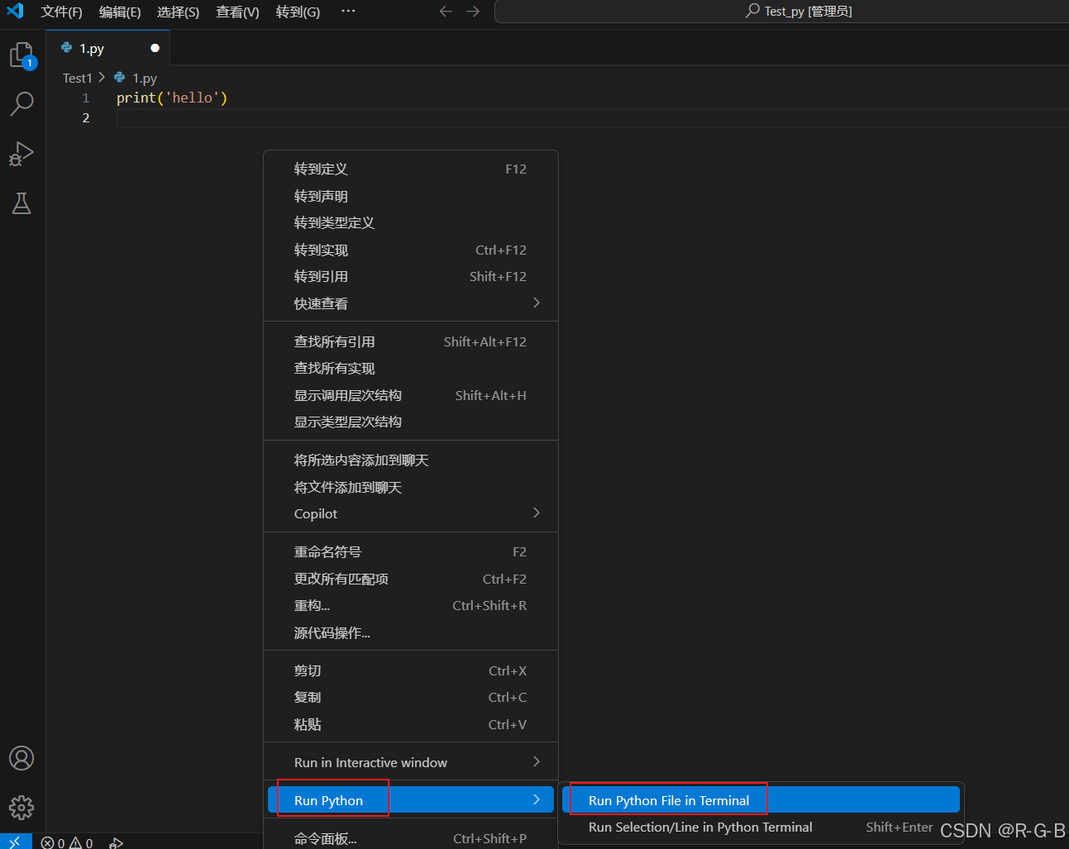Select 查找所有实现 menu entry
This screenshot has height=849, width=1069.
pos(411,368)
